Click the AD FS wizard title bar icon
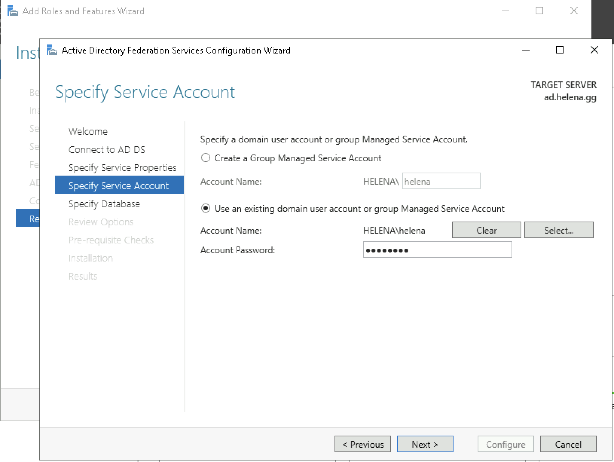This screenshot has height=462, width=614. point(52,50)
